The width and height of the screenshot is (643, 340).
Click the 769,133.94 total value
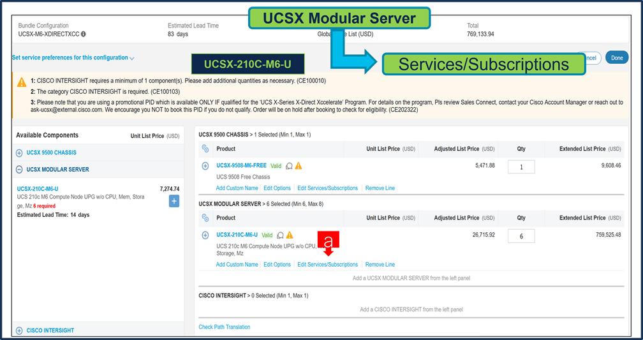pyautogui.click(x=480, y=34)
